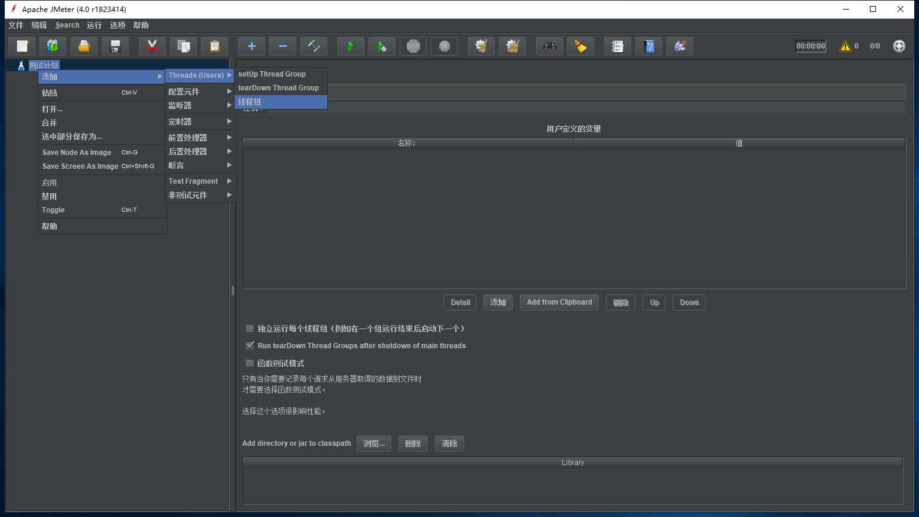The width and height of the screenshot is (919, 517).
Task: Open the 运行 menu
Action: [x=94, y=25]
